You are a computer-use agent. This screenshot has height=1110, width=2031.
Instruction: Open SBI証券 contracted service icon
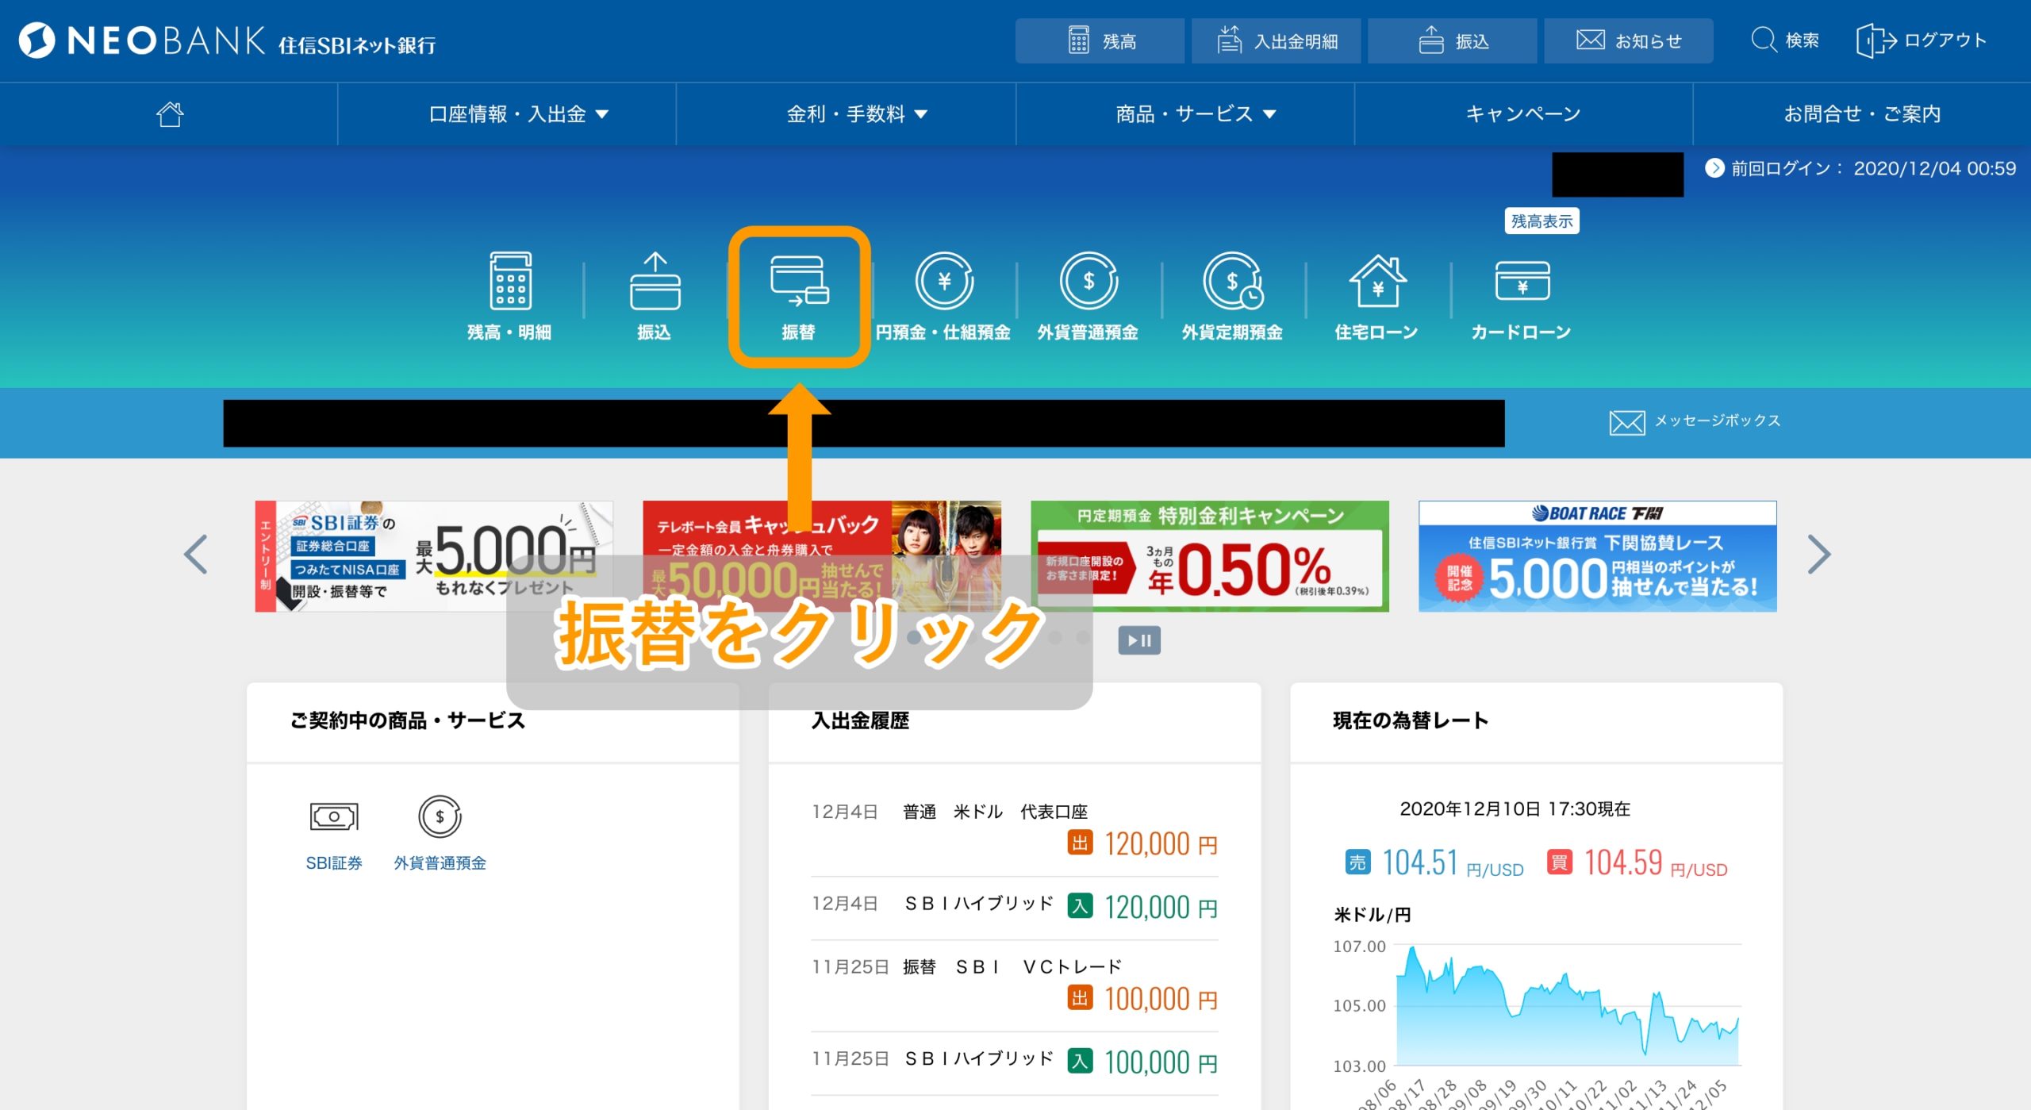(x=334, y=833)
